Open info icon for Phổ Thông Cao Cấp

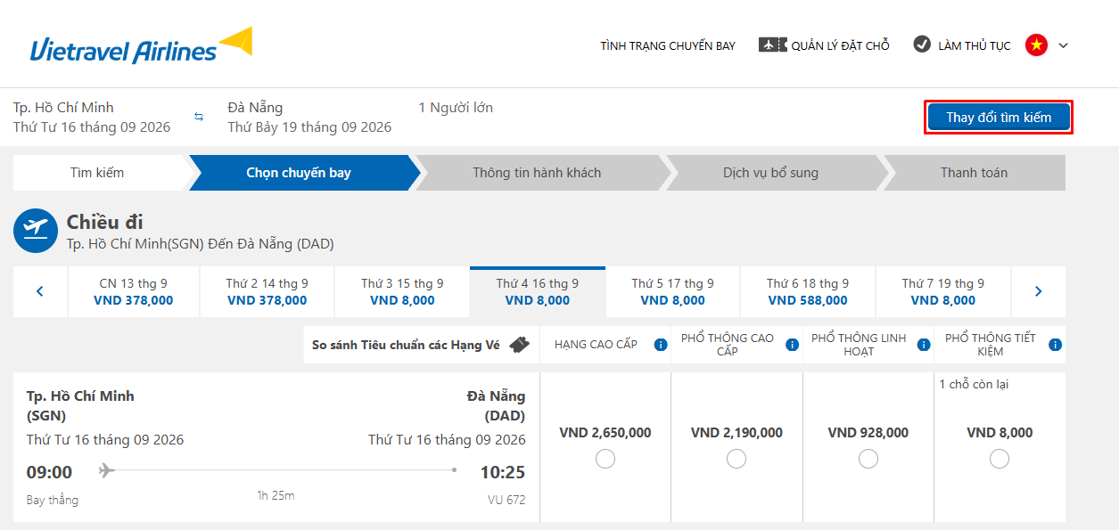pos(792,345)
